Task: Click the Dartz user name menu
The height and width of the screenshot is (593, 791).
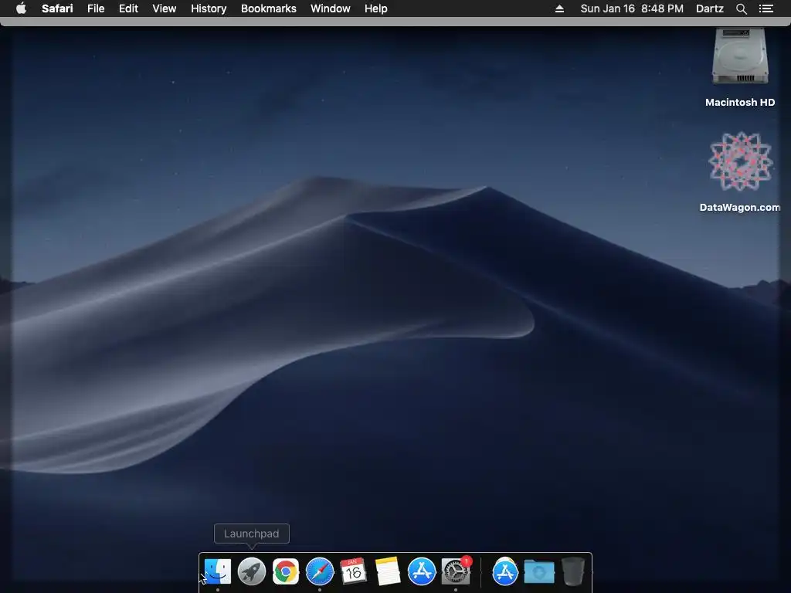Action: (x=709, y=8)
